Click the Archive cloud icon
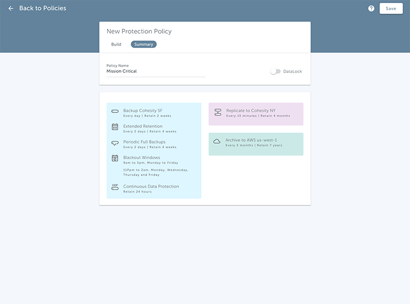 click(x=217, y=141)
